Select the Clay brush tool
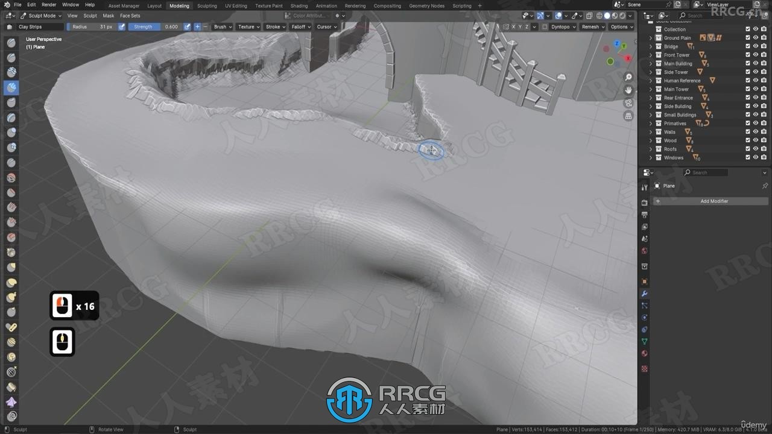Viewport: 772px width, 434px height. [x=11, y=72]
